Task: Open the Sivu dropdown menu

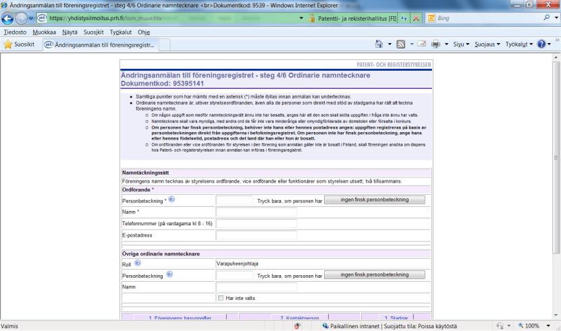Action: (461, 44)
